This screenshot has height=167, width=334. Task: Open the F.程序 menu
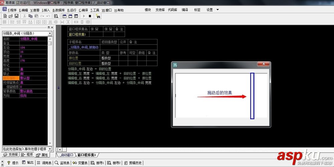(x=12, y=10)
